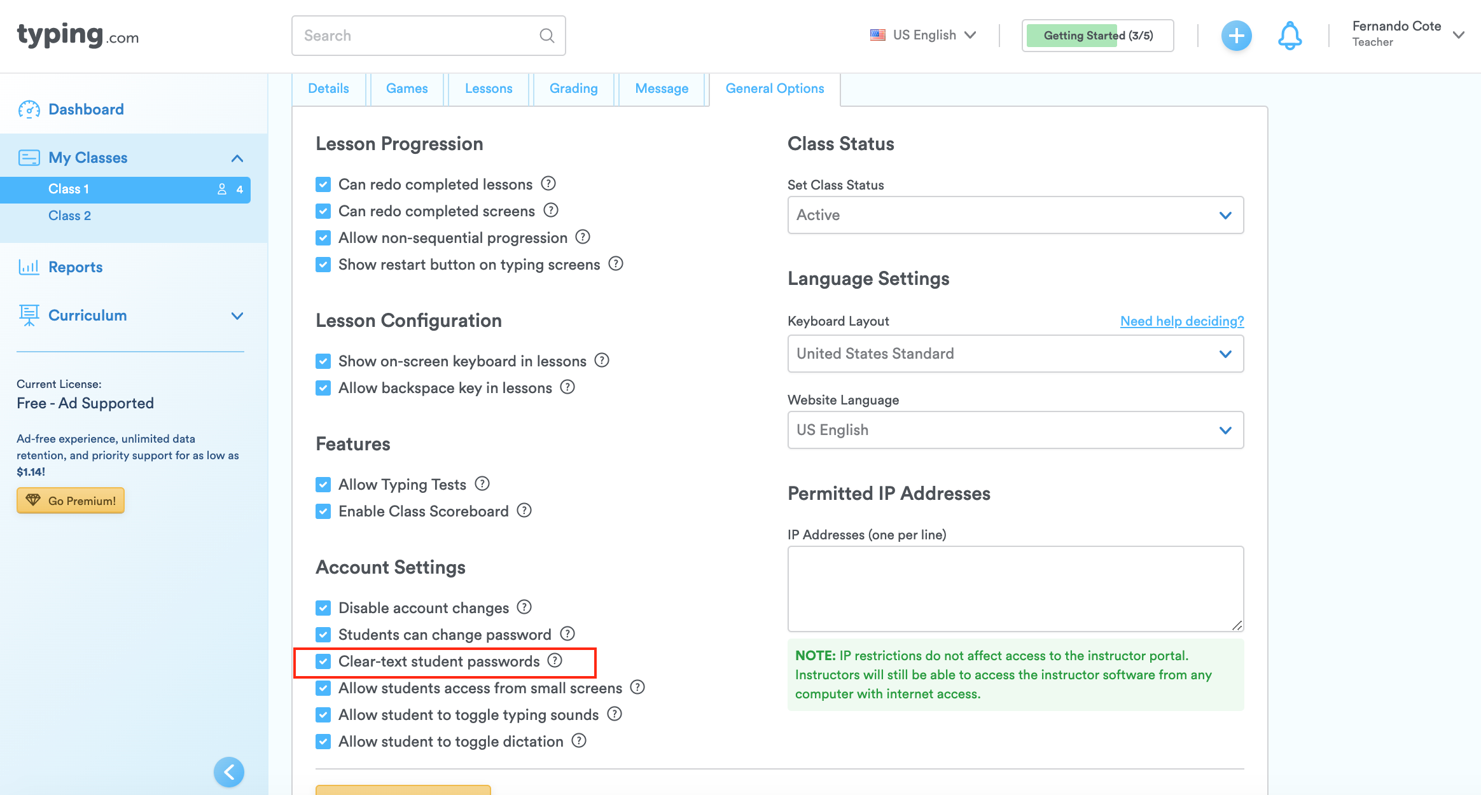
Task: Expand the Curriculum sidebar section
Action: (237, 315)
